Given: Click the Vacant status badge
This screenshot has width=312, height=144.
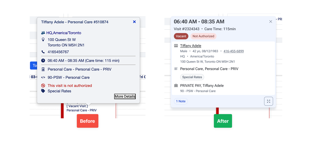Looking at the screenshot, I should pos(181,36).
